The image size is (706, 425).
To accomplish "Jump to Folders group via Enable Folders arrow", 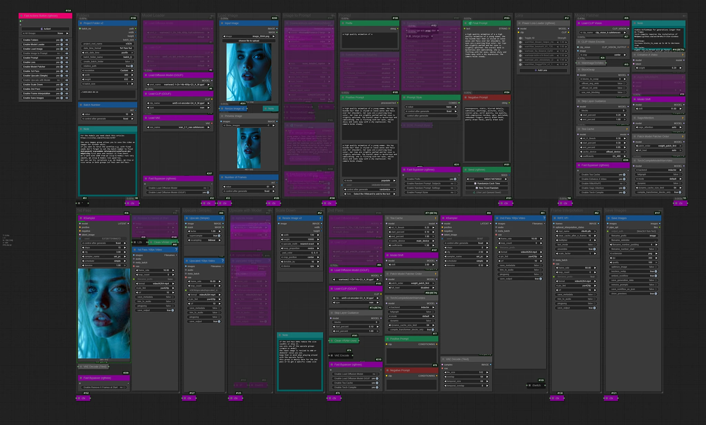I will point(67,40).
